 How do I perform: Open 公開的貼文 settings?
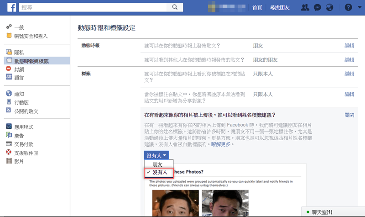[x=26, y=111]
